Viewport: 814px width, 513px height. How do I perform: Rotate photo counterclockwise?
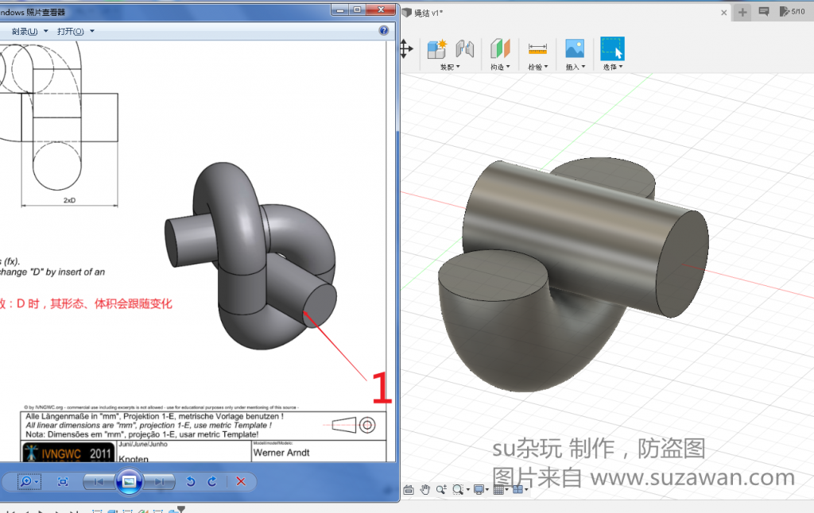tap(191, 482)
